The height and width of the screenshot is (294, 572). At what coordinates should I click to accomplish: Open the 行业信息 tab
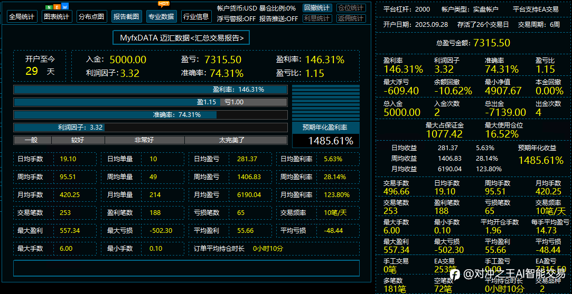[x=196, y=16]
